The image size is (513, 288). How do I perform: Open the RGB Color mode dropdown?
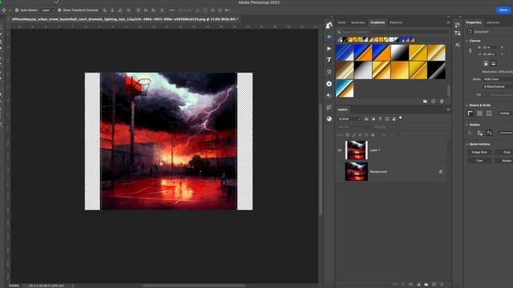coord(498,79)
